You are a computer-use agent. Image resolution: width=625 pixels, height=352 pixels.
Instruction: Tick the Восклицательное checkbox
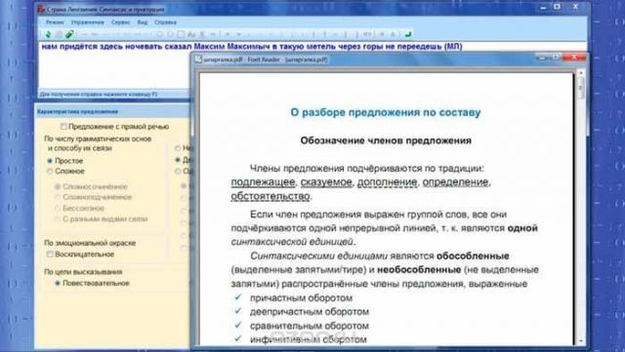click(50, 254)
